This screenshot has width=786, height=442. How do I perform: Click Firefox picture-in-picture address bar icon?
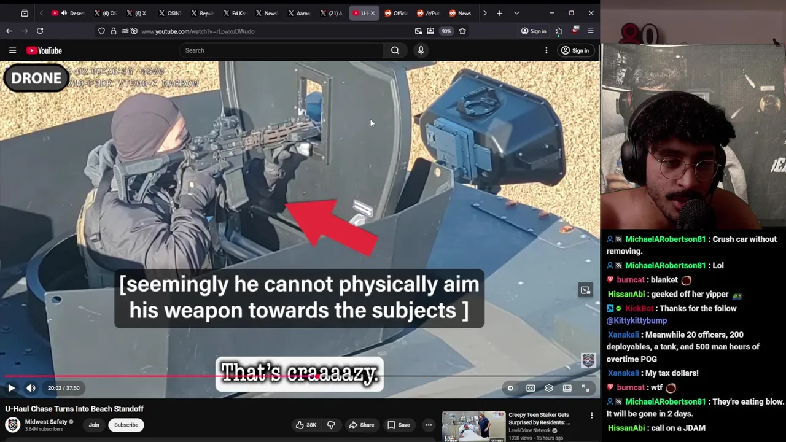[x=418, y=31]
